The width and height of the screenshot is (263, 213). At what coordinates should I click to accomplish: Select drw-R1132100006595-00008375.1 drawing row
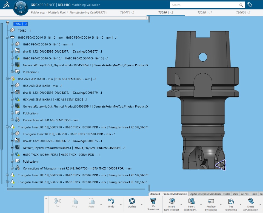click(x=62, y=141)
